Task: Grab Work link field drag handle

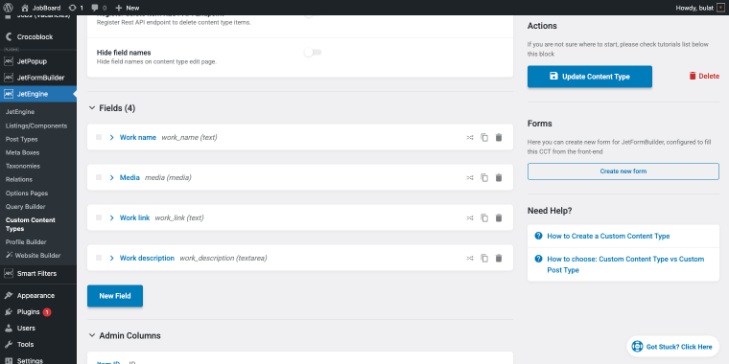Action: (x=99, y=217)
